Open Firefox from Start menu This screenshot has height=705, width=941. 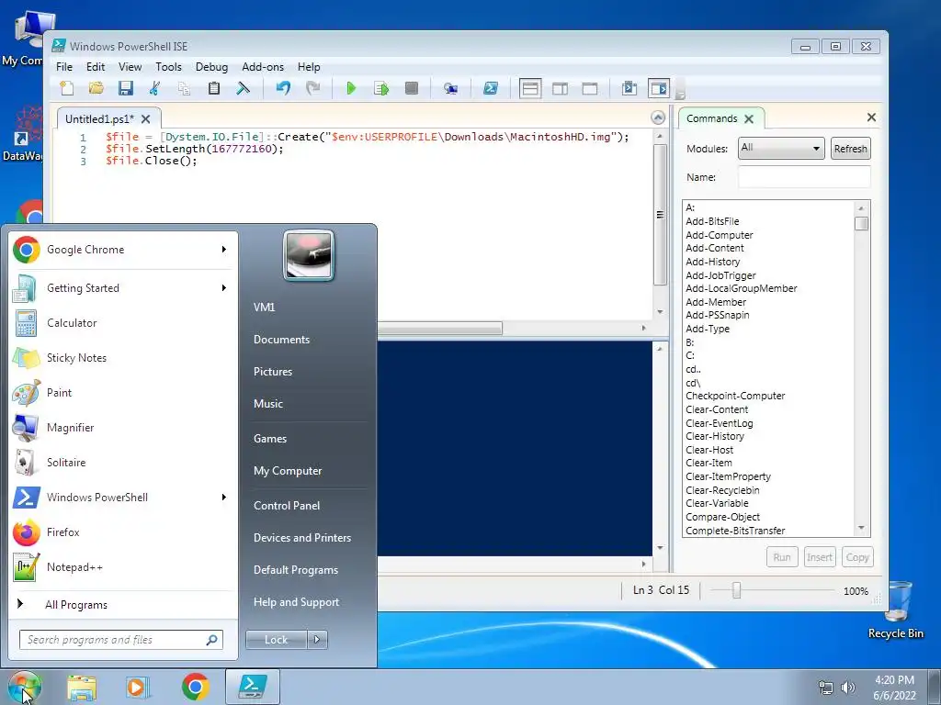coord(122,532)
